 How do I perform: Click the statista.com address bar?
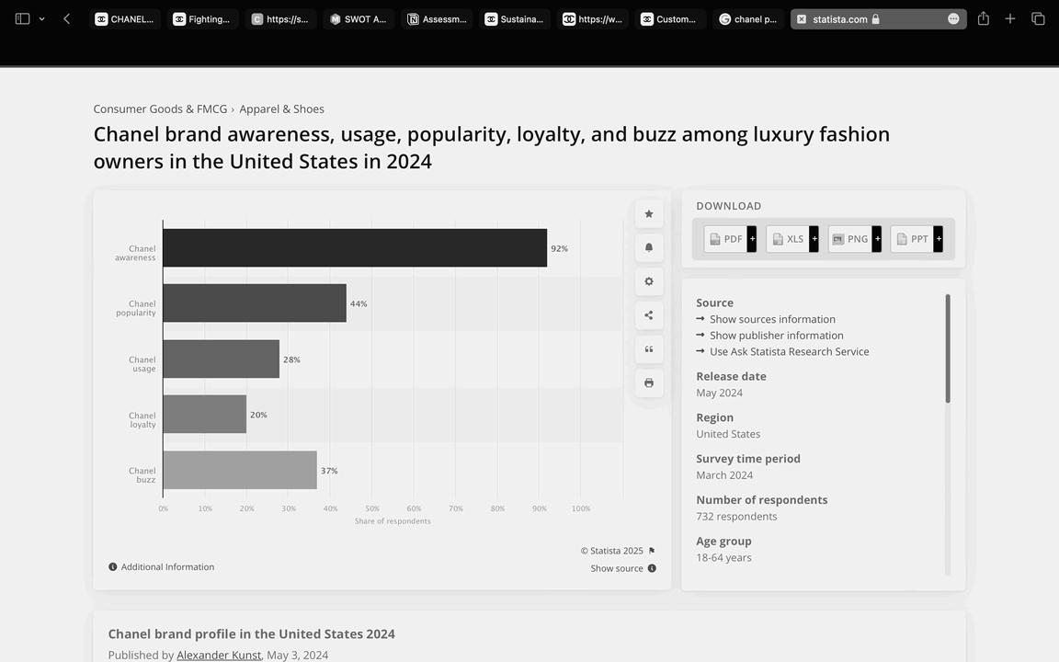878,19
